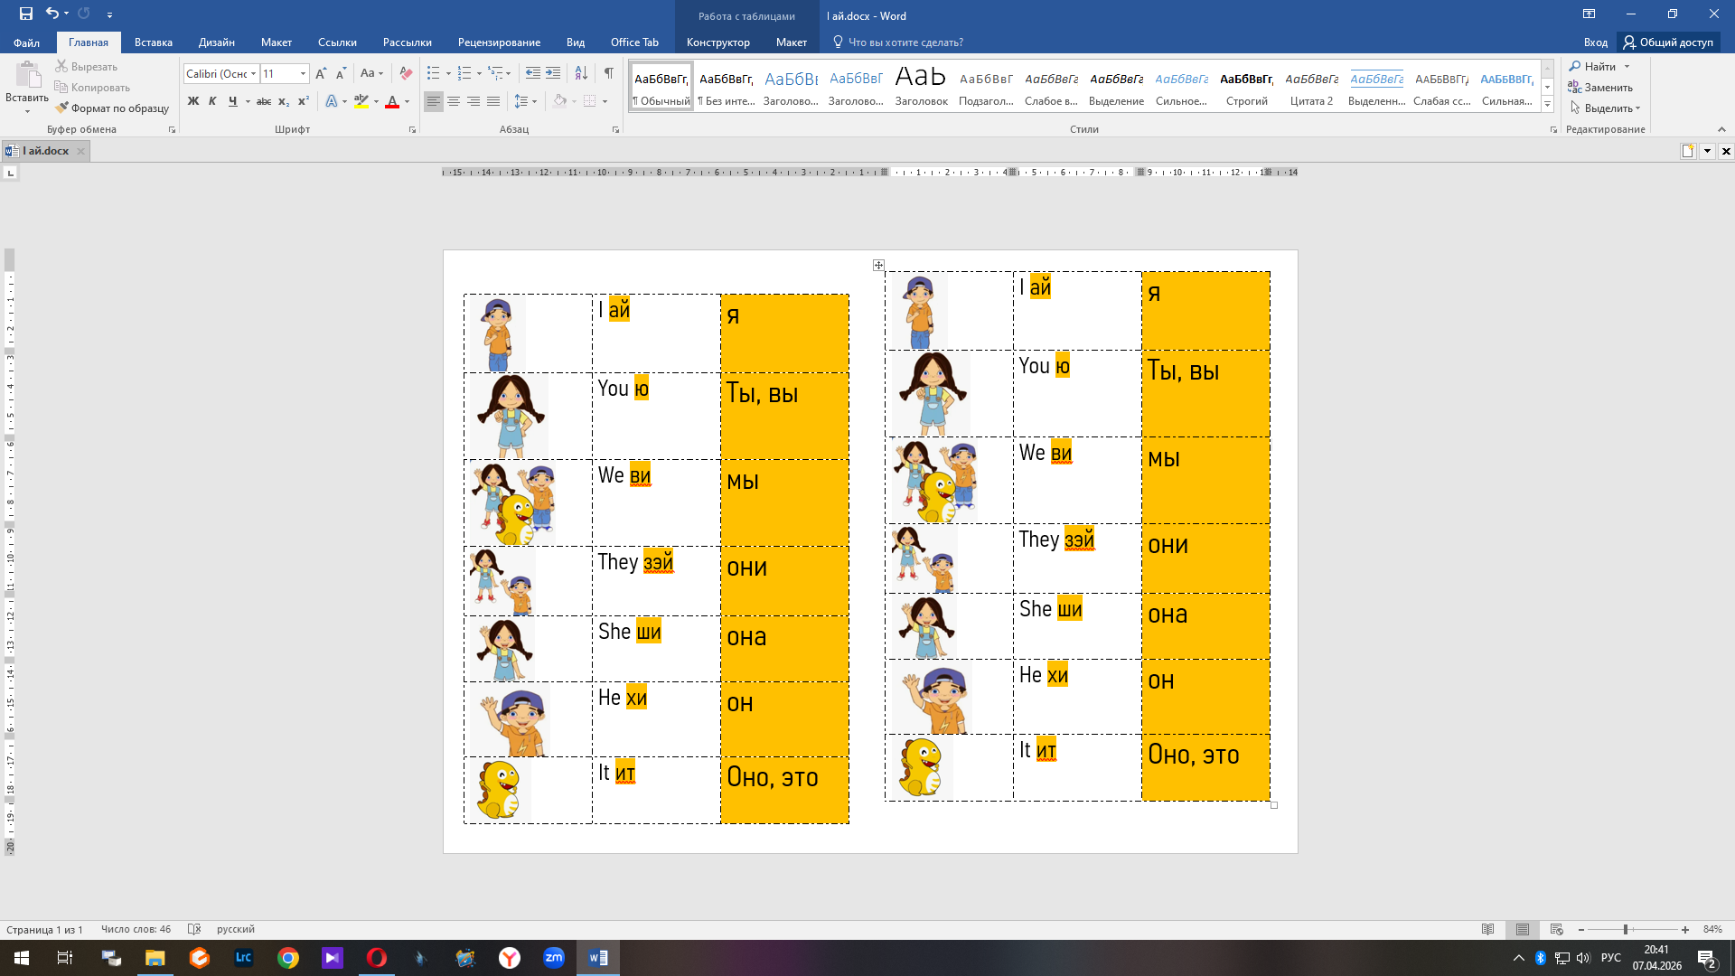1735x976 pixels.
Task: Click the zoom slider handle
Action: click(x=1626, y=930)
